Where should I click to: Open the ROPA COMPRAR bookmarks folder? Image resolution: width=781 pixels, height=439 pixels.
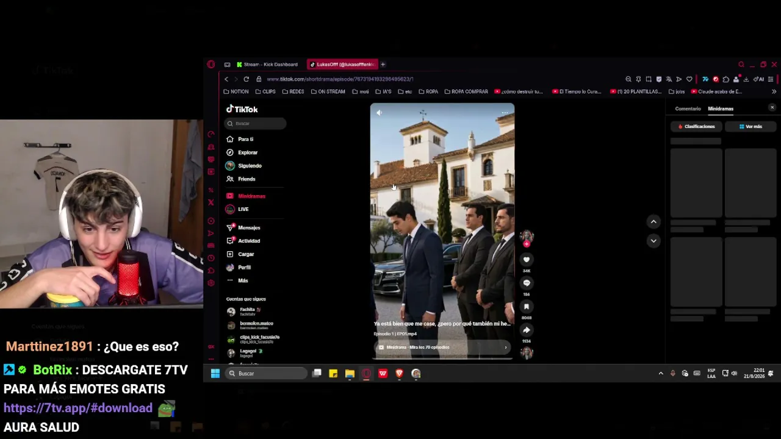tap(466, 92)
